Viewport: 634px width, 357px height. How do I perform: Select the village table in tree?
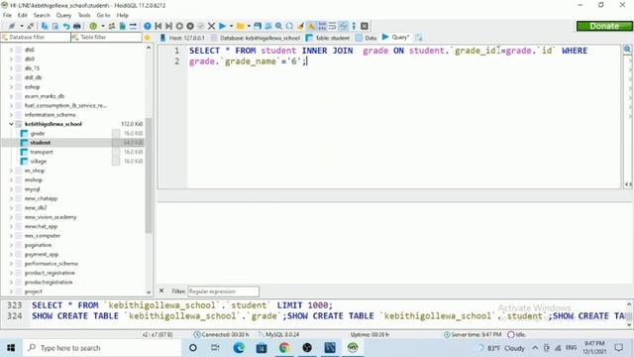click(x=39, y=161)
